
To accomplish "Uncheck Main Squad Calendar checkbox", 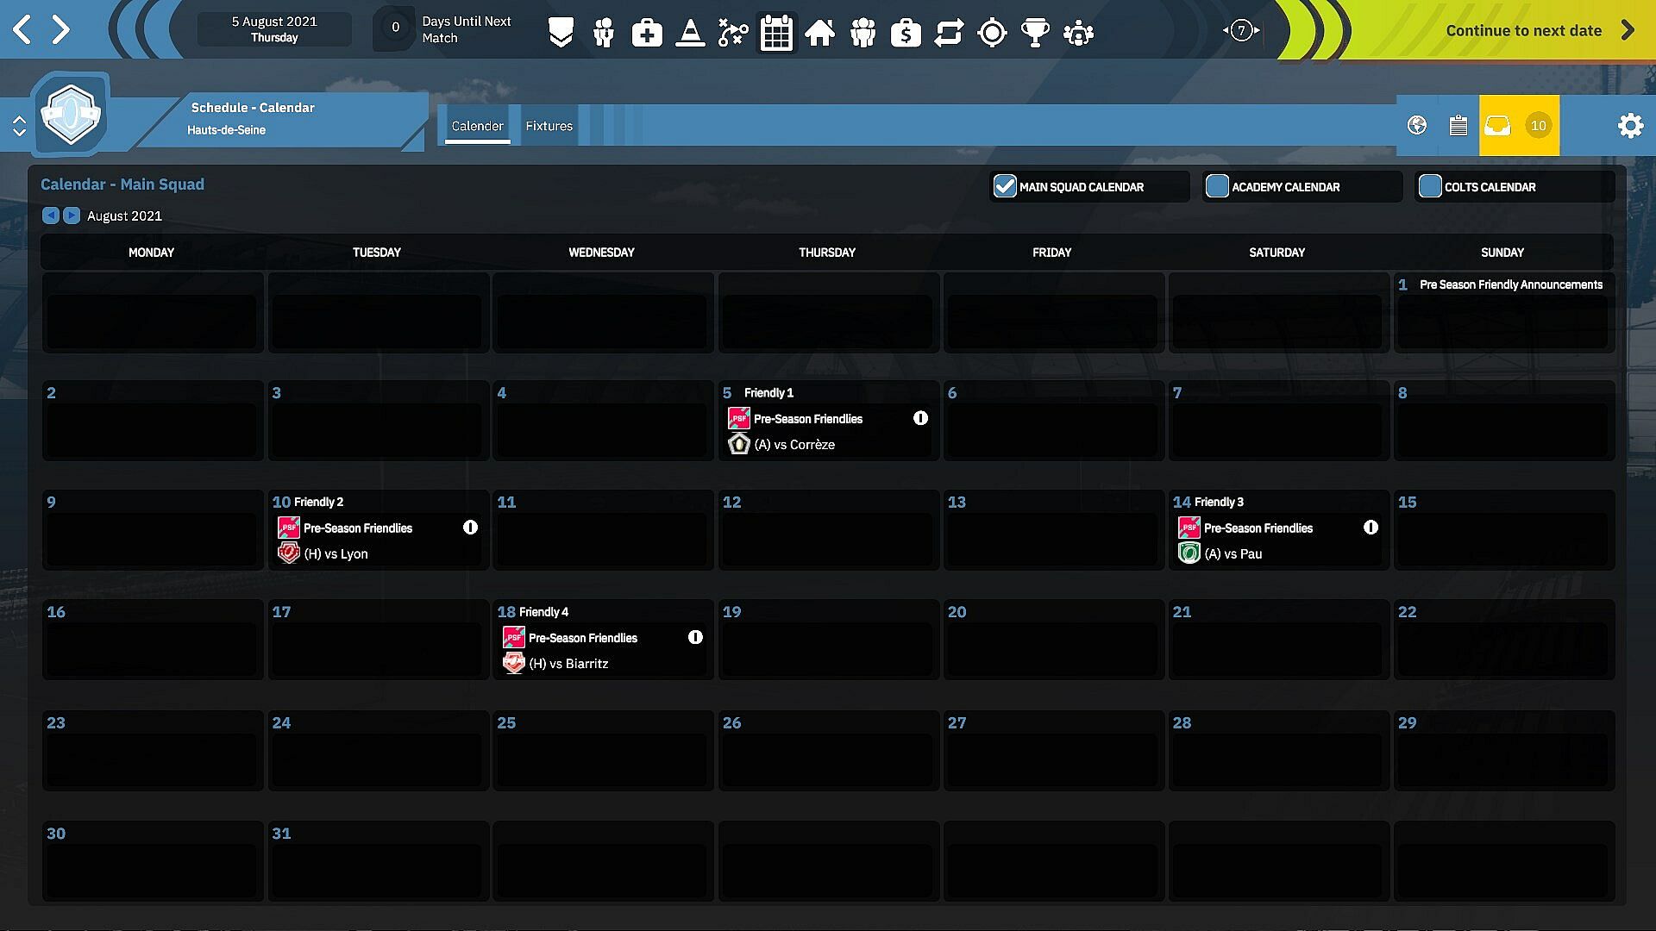I will 1005,186.
